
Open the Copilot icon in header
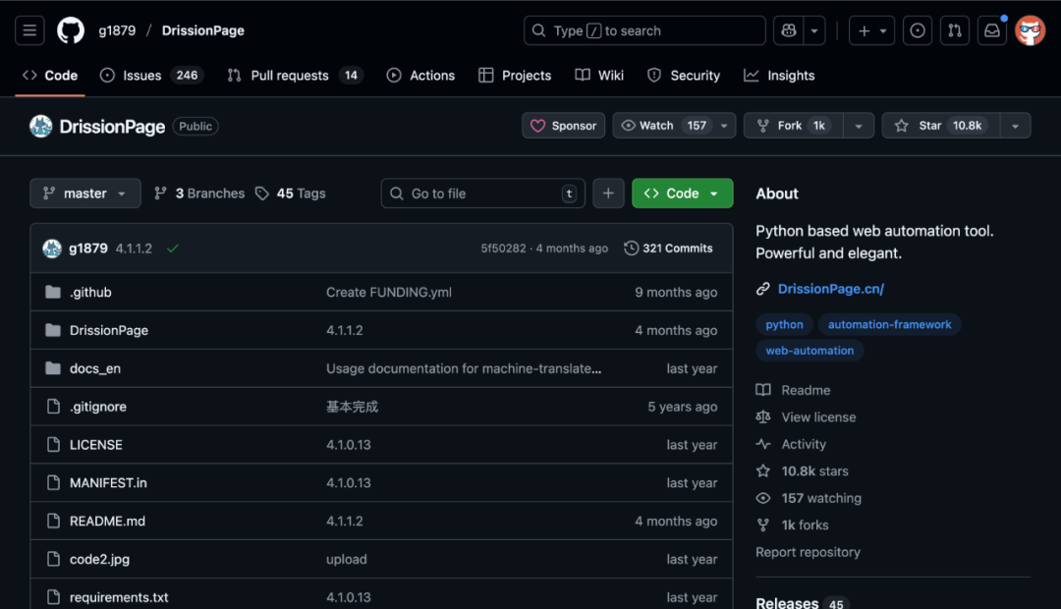point(788,30)
